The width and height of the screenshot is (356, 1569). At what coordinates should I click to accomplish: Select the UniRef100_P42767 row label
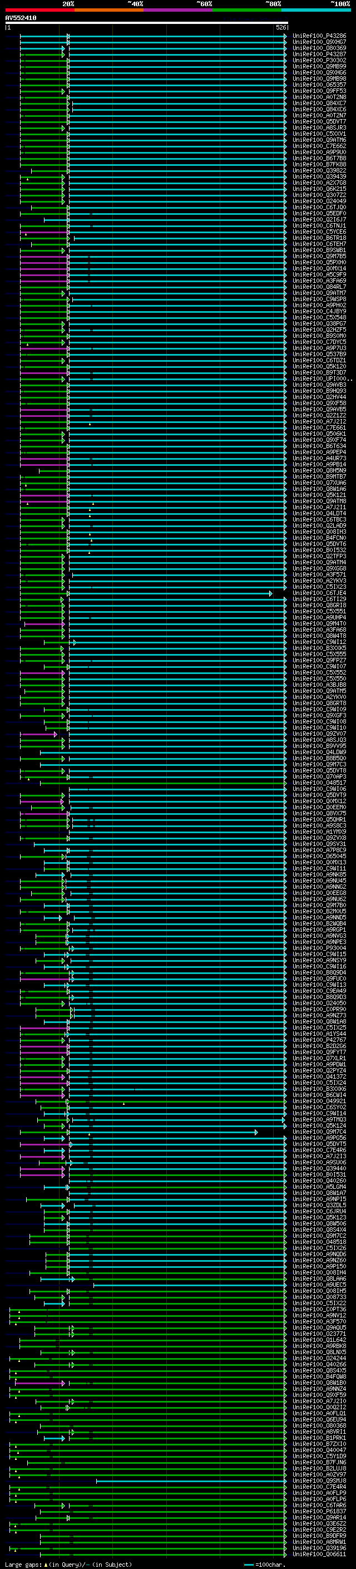click(319, 1041)
